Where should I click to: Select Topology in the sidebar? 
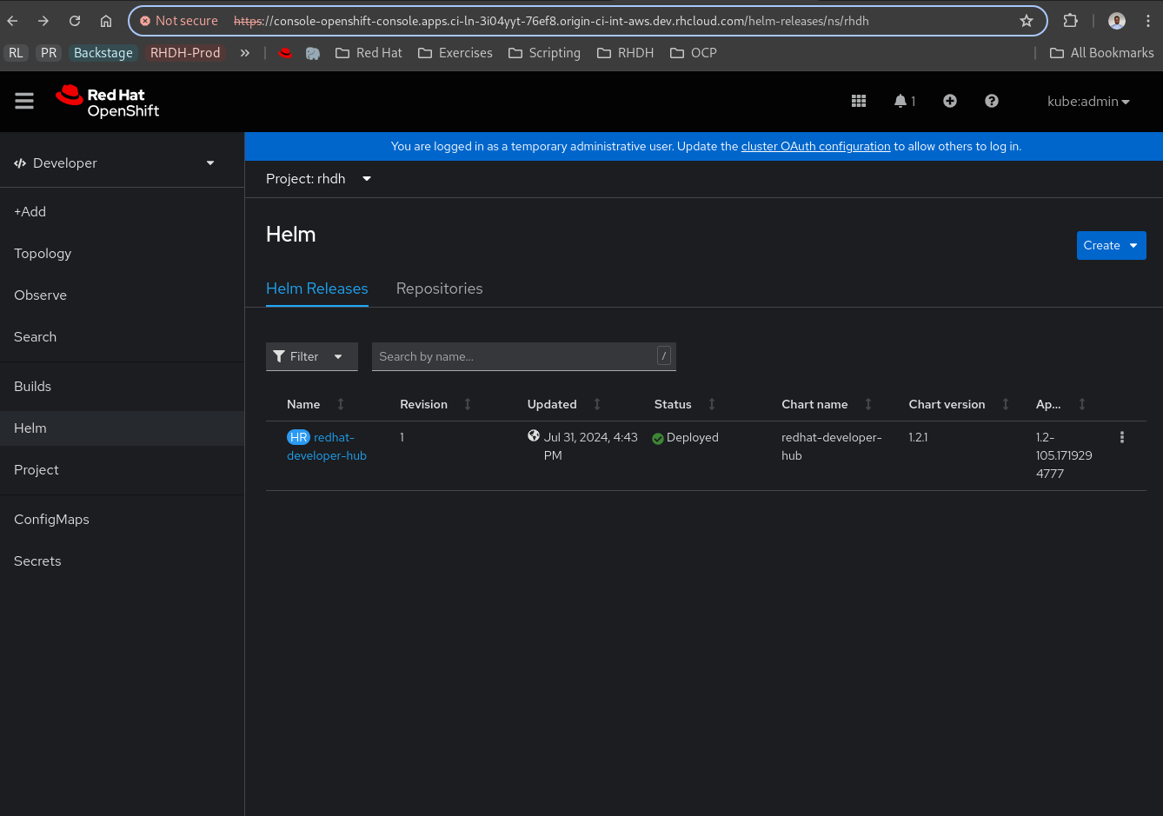coord(43,254)
